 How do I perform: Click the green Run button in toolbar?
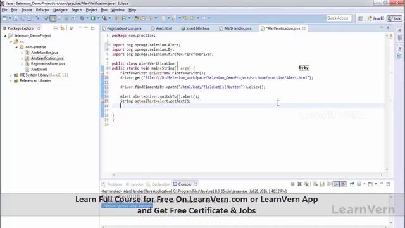click(x=93, y=18)
